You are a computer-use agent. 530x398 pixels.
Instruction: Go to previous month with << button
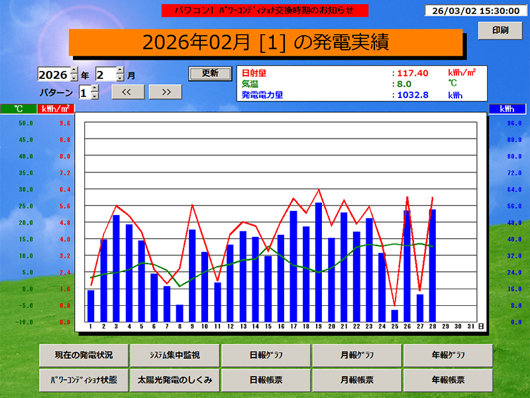coord(129,92)
